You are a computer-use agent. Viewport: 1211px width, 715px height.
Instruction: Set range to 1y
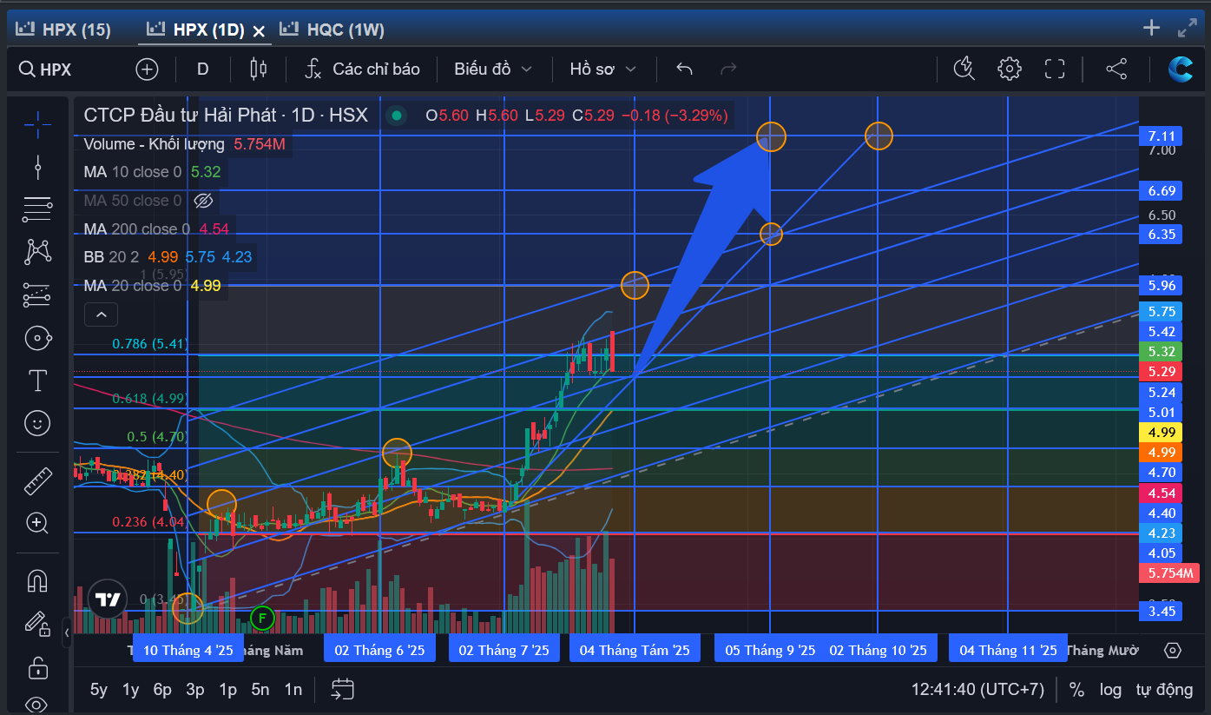(x=131, y=690)
